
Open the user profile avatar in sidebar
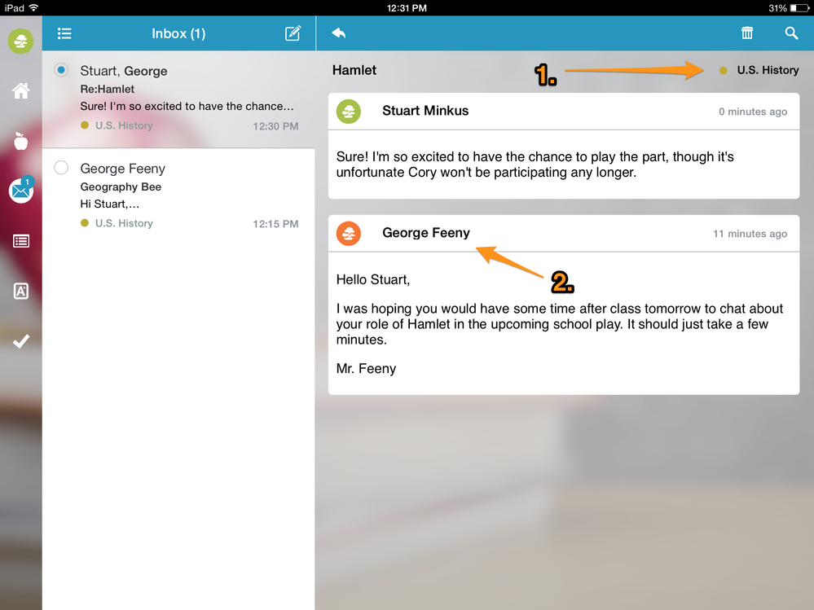coord(20,41)
